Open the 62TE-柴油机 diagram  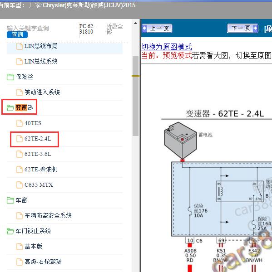[41, 169]
